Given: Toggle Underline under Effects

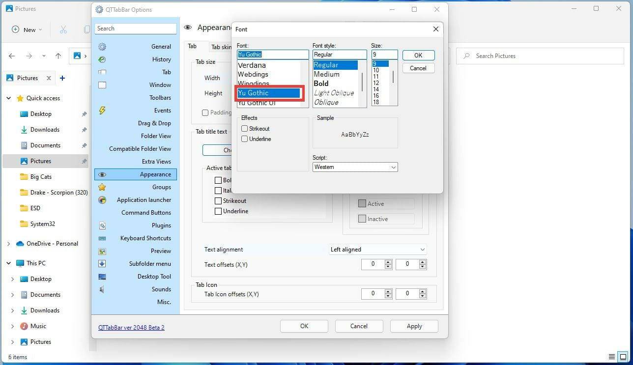Looking at the screenshot, I should click(244, 139).
